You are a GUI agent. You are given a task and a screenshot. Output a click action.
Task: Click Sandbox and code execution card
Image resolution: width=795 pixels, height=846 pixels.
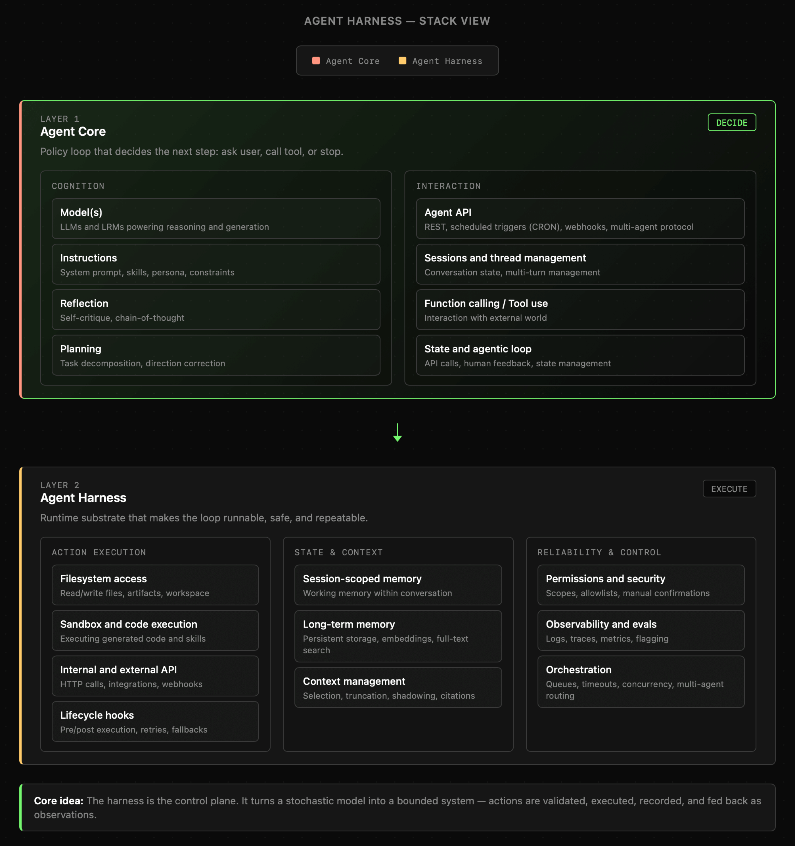point(155,631)
